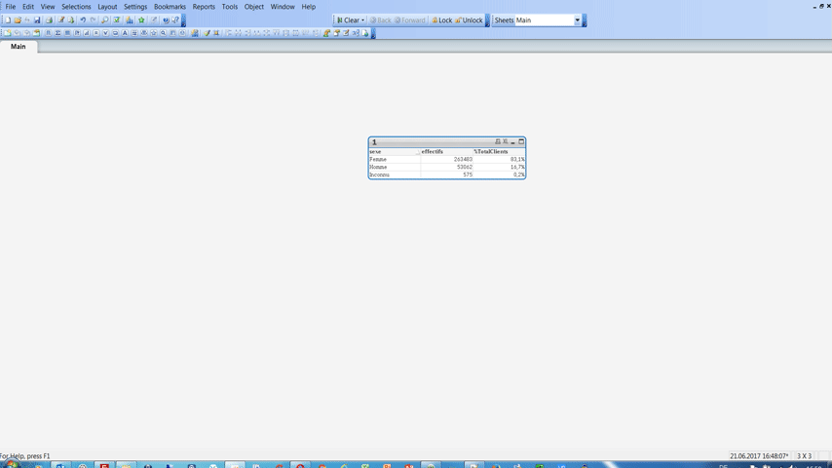Open the Settings menu
This screenshot has height=468, width=832.
[x=135, y=7]
